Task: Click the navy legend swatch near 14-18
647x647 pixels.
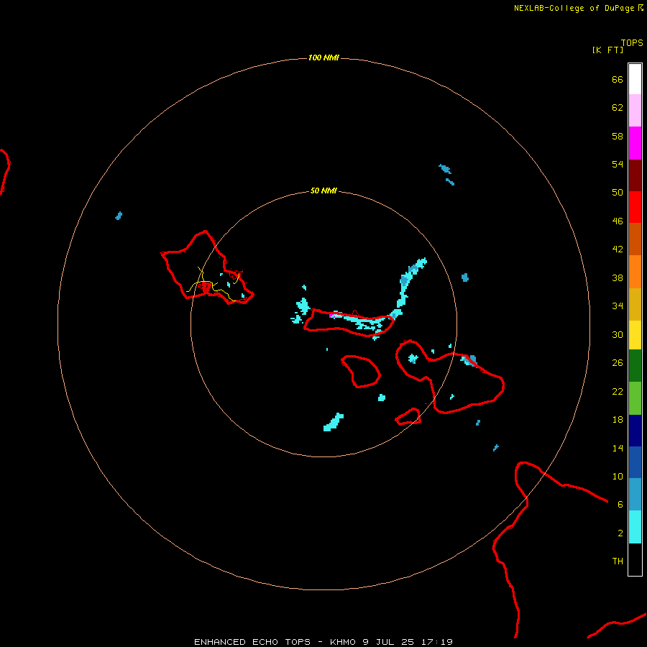Action: point(635,431)
